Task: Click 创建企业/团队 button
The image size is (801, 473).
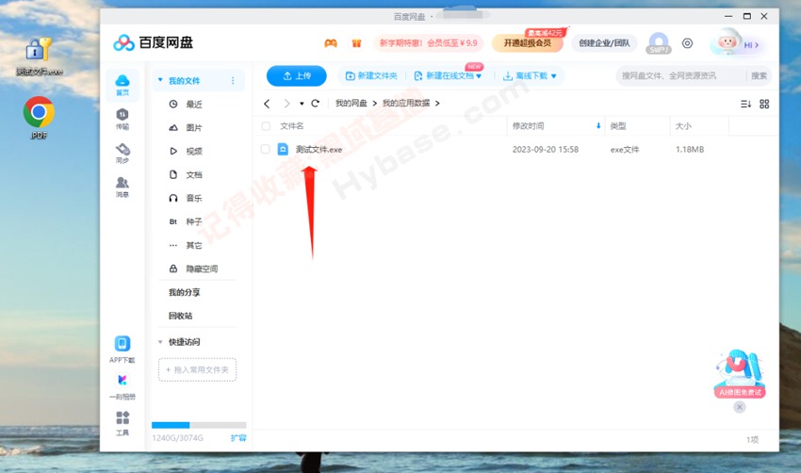Action: [x=604, y=43]
